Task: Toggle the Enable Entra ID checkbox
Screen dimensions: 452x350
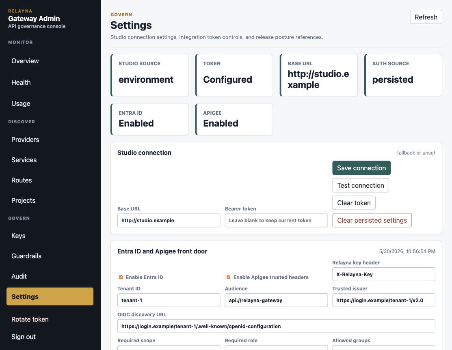Action: pyautogui.click(x=121, y=277)
